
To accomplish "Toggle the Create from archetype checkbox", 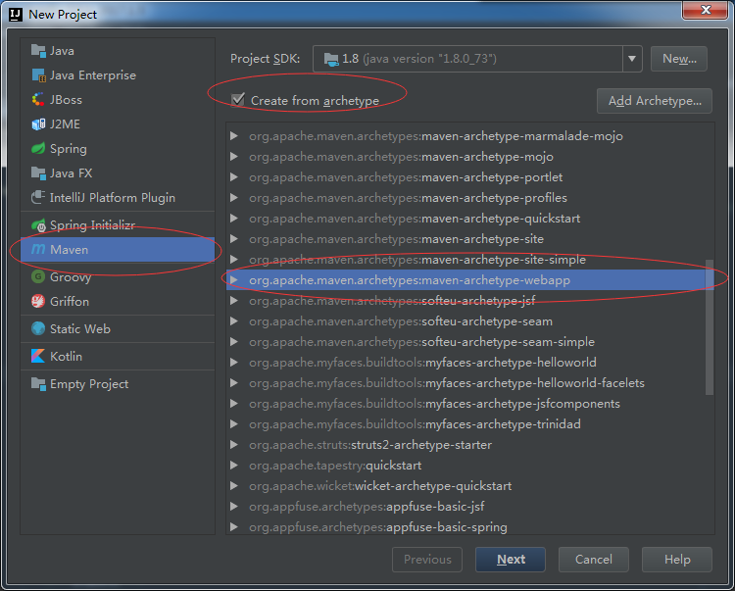I will coord(238,99).
